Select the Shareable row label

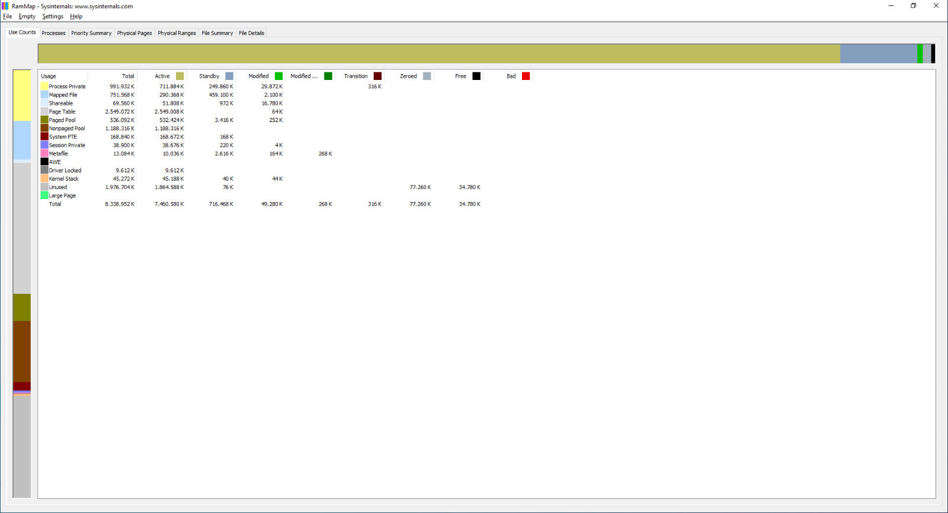61,103
